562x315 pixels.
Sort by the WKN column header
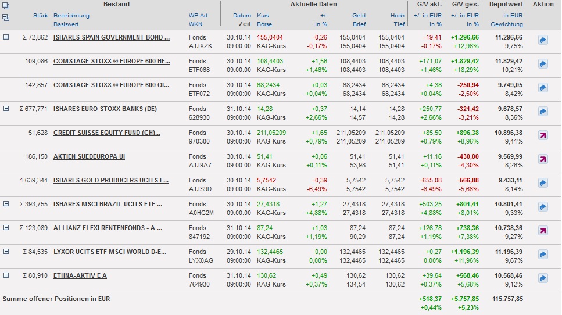(x=195, y=24)
